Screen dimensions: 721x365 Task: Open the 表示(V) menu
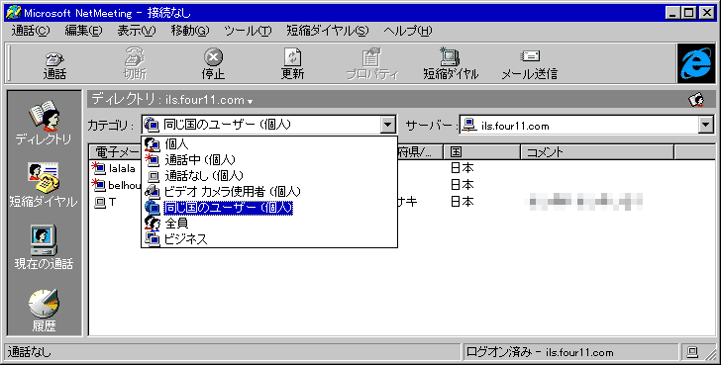(136, 31)
